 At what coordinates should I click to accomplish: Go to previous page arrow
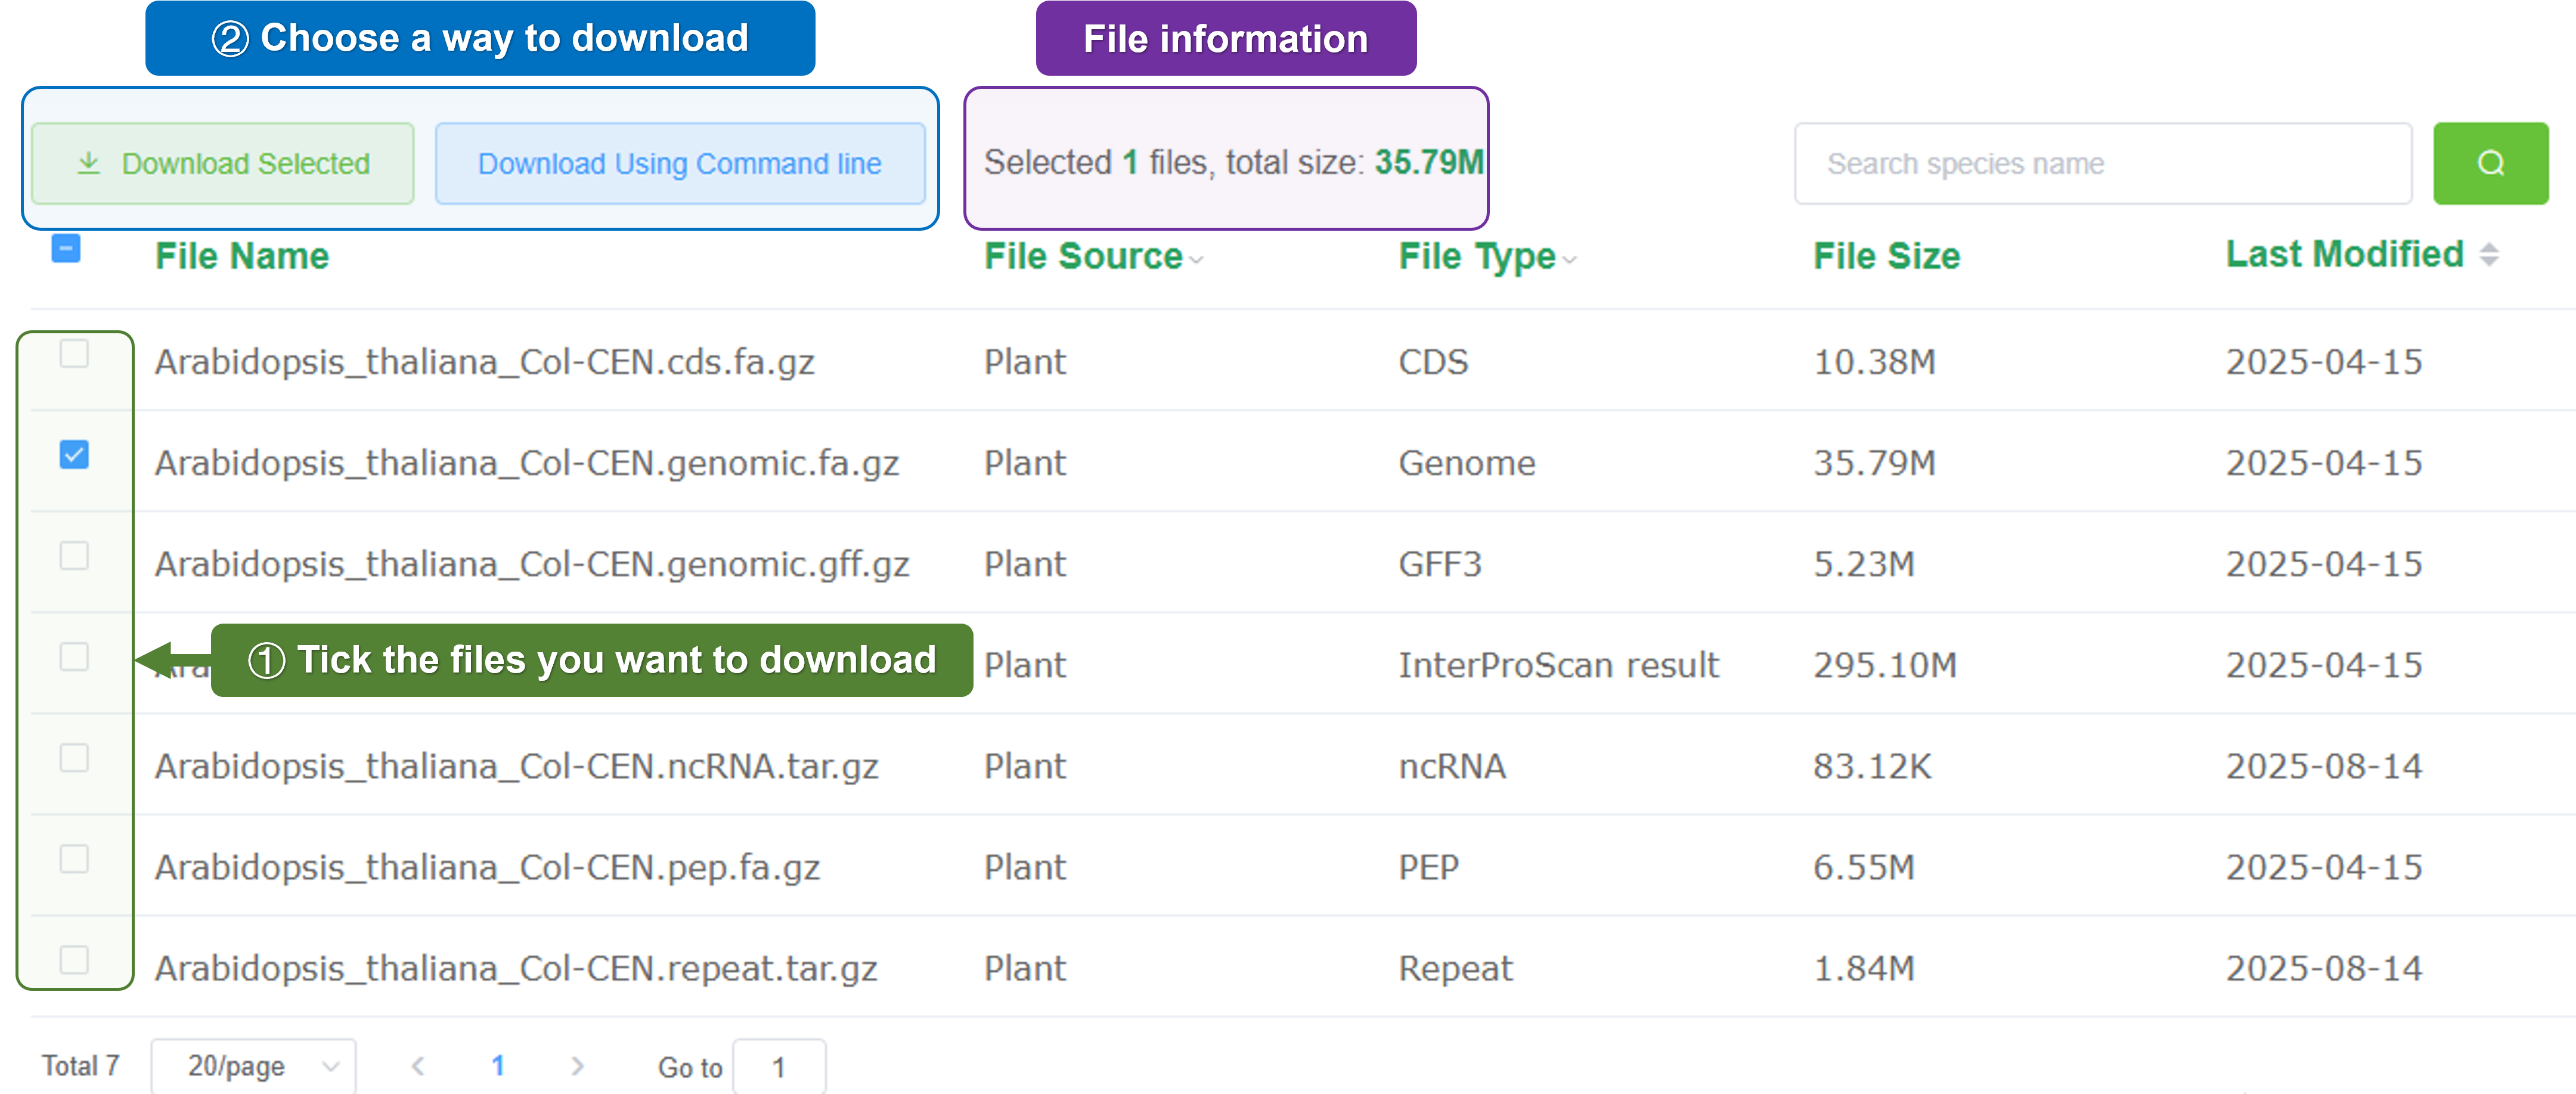point(418,1066)
